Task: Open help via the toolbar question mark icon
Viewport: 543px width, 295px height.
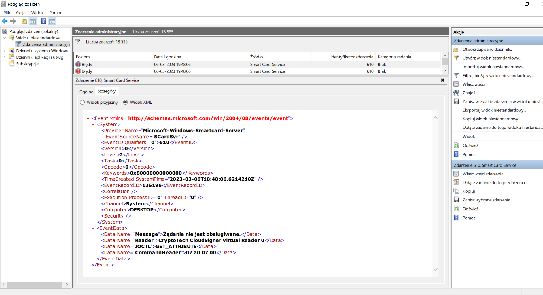Action: [43, 21]
